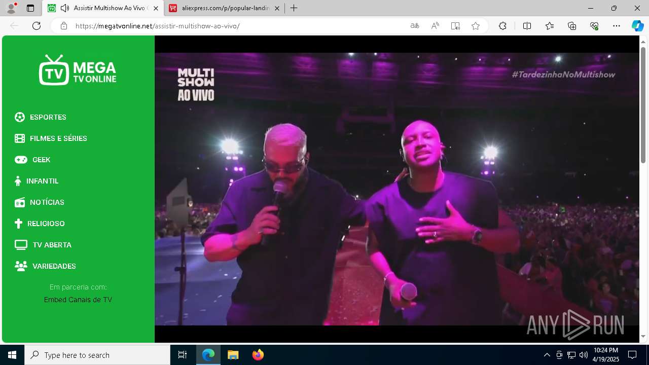
Task: Open Settings and more menu
Action: [617, 26]
